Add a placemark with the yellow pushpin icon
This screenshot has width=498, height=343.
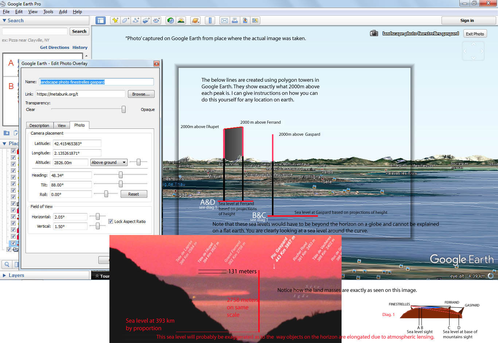115,20
